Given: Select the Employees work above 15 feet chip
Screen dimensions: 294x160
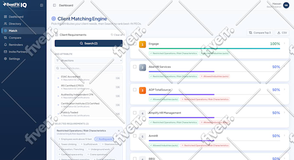Looking at the screenshot, I should [x=75, y=139].
